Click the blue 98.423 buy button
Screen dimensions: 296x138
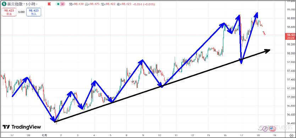tap(34, 12)
